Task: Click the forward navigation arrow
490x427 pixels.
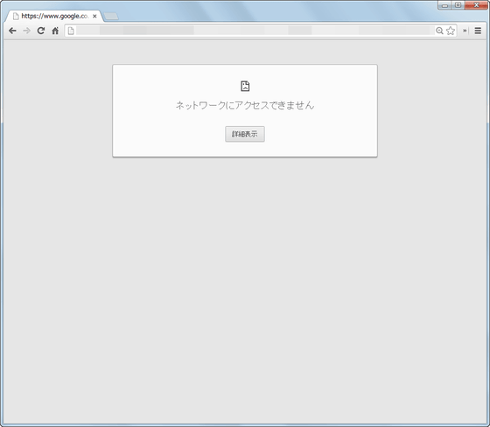Action: [27, 31]
